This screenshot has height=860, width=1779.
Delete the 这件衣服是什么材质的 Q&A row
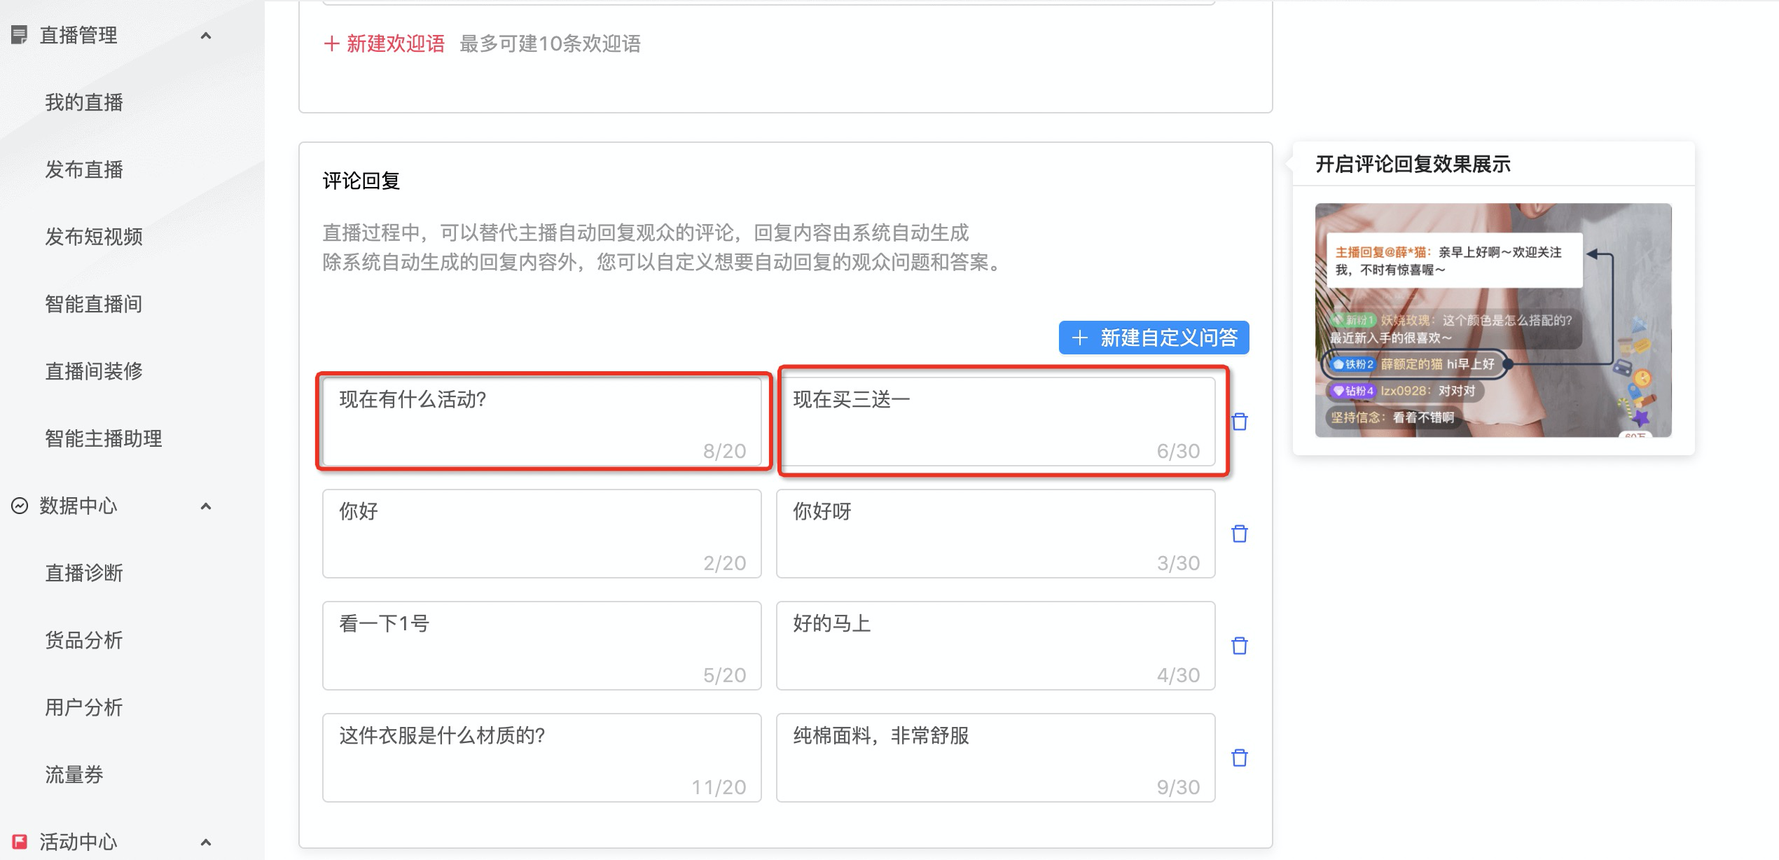[x=1239, y=758]
